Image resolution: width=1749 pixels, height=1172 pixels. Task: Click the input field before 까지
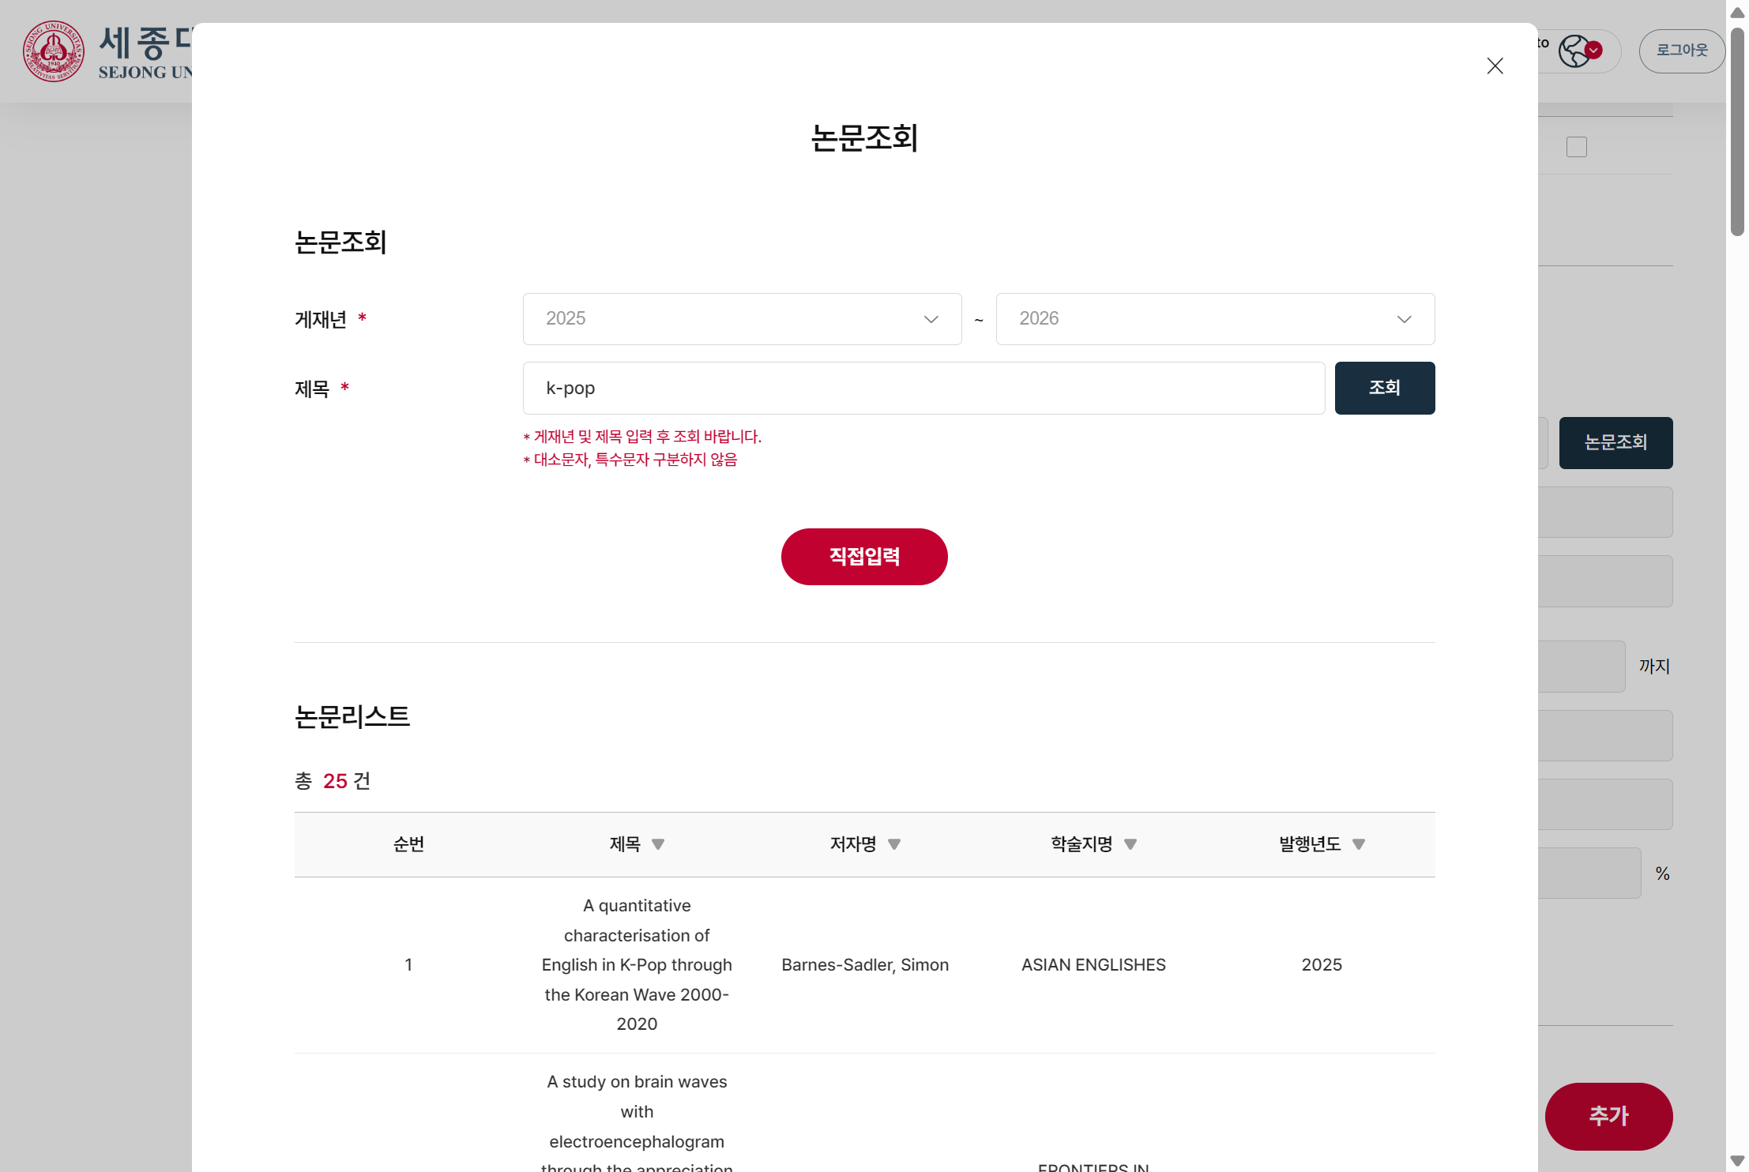(x=1582, y=667)
